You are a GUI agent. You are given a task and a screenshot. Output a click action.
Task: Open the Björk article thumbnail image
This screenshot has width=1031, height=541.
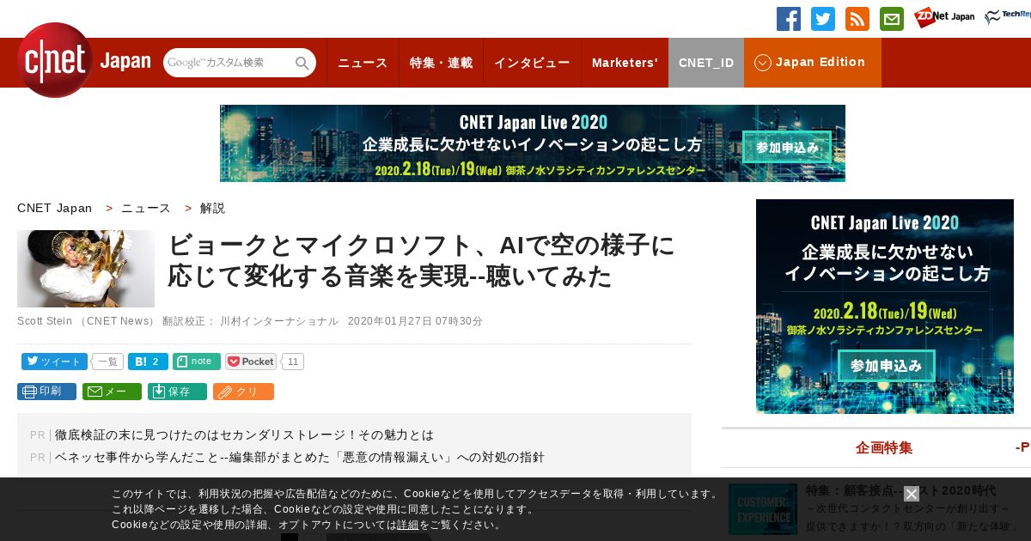coord(86,269)
